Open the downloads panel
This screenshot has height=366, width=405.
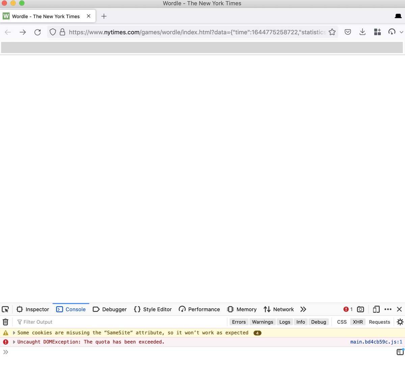(362, 32)
